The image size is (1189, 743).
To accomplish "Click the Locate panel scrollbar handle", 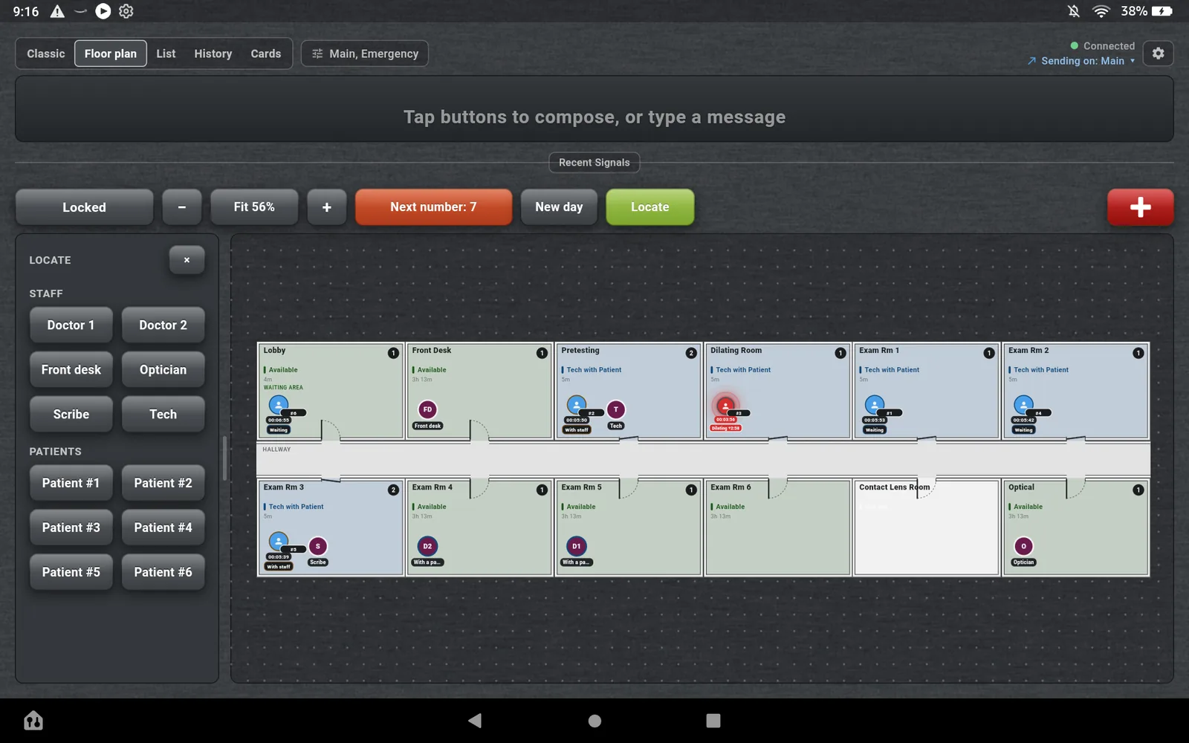I will click(x=224, y=458).
